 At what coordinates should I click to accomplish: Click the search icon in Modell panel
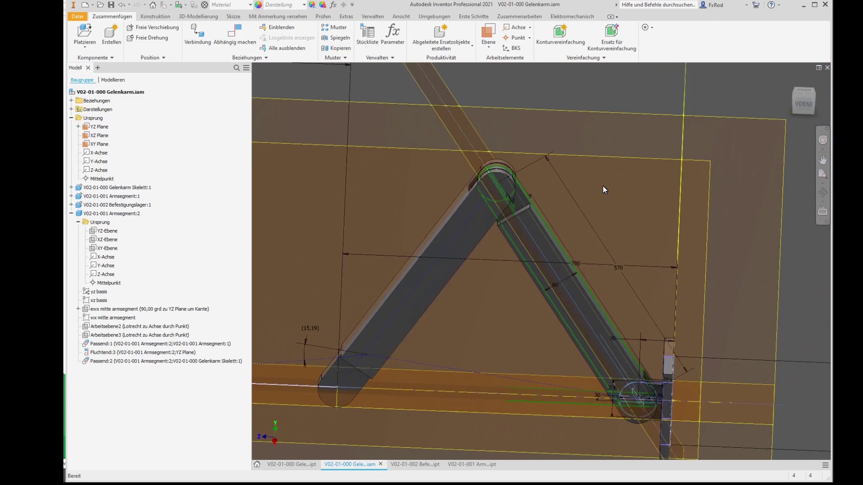click(236, 68)
